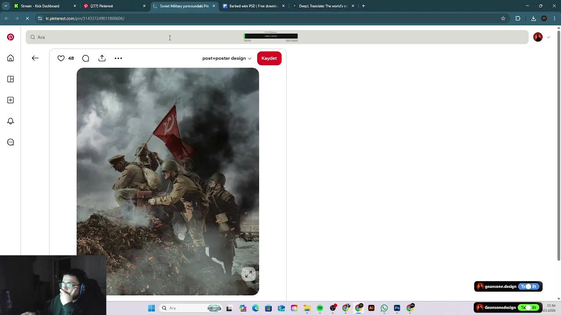Viewport: 561px width, 315px height.
Task: Close the DeepL Translate tab
Action: pos(353,6)
